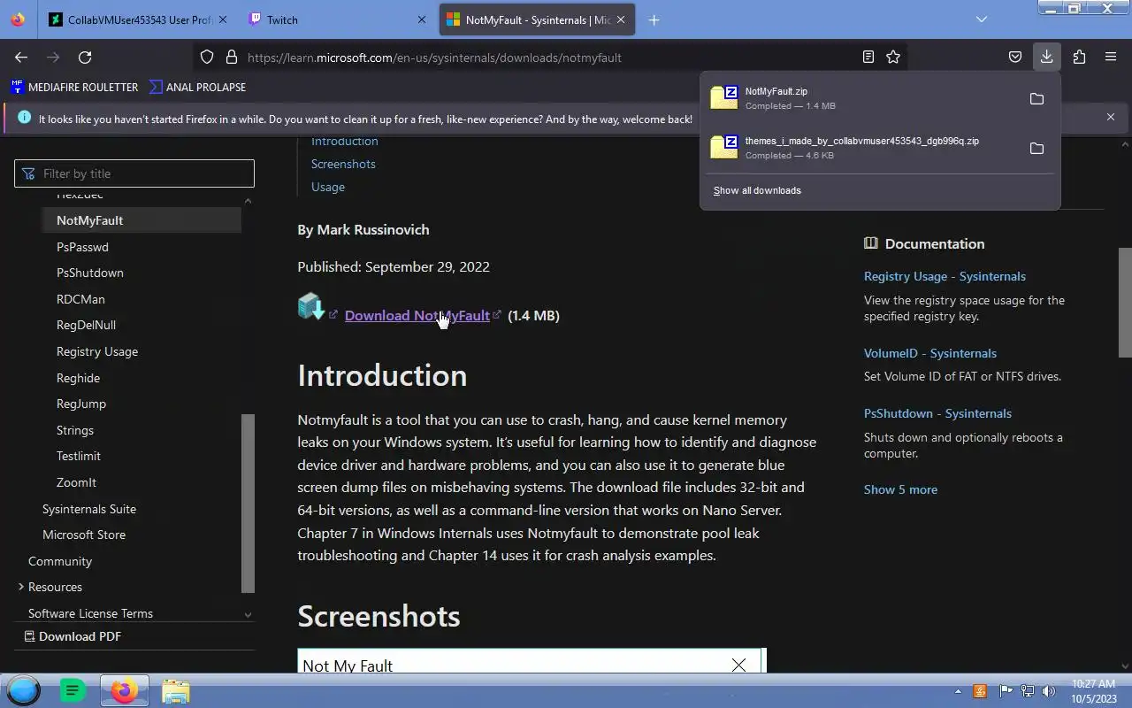This screenshot has width=1132, height=708.
Task: Show themes zip file in folder
Action: 1036,149
